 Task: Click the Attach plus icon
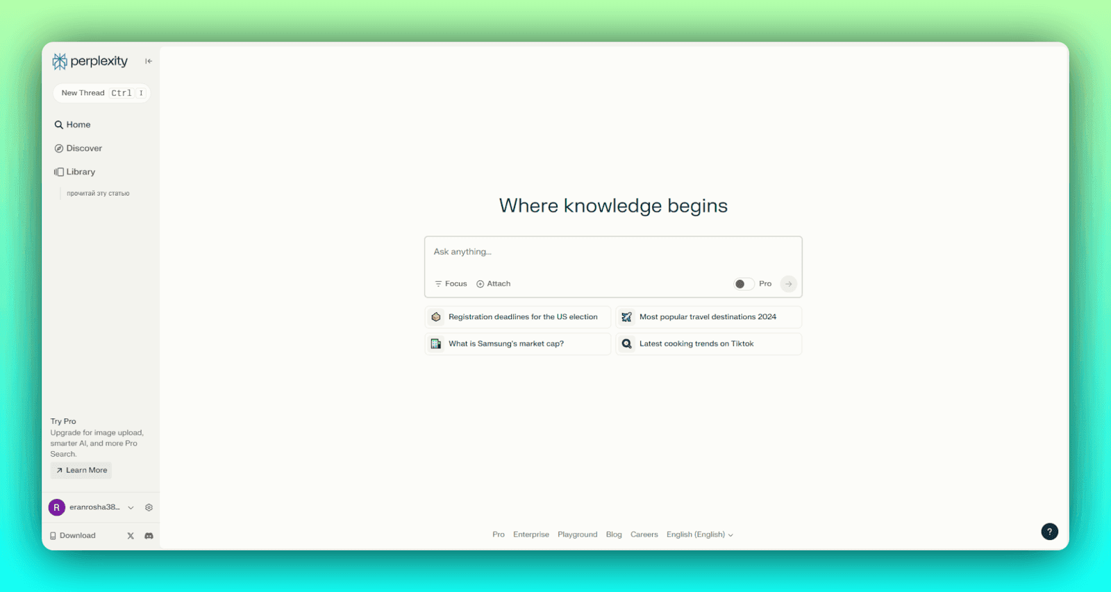480,284
